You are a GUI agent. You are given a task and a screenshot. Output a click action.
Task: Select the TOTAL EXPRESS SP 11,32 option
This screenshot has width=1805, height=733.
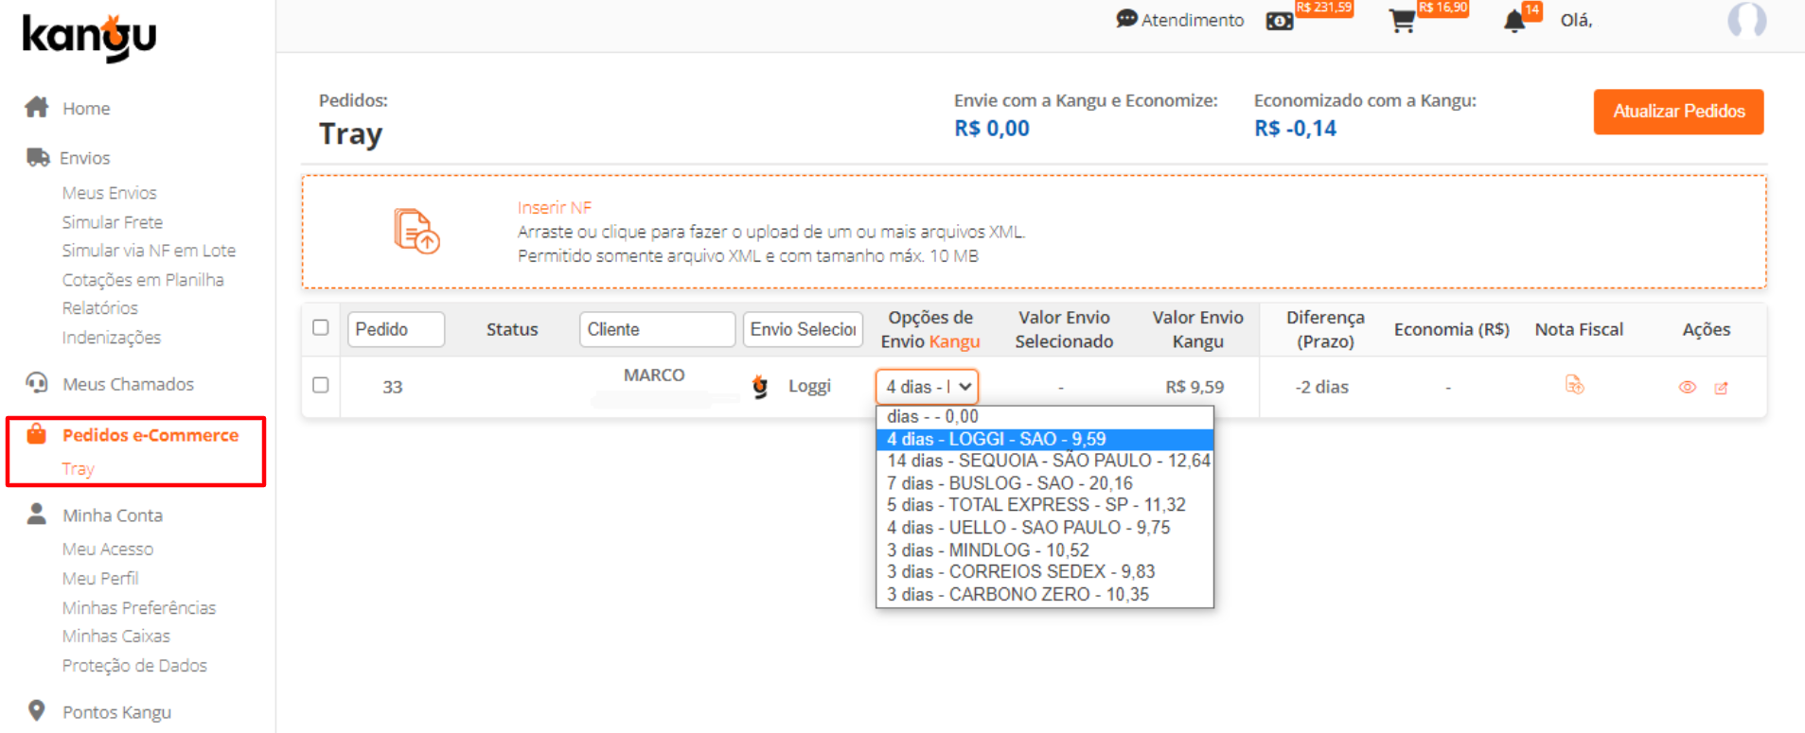point(1045,505)
